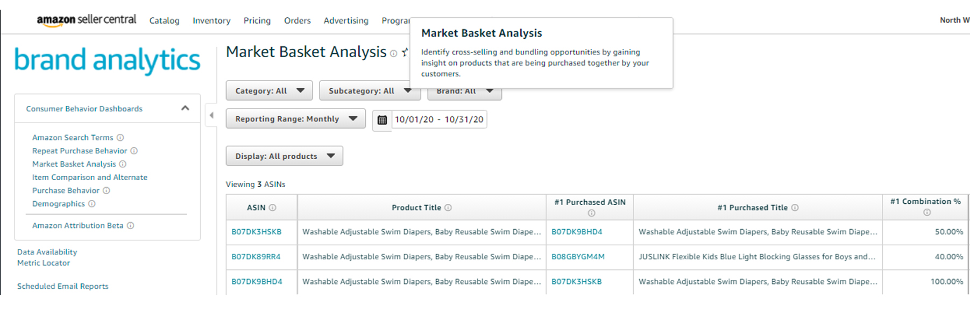The width and height of the screenshot is (970, 313).
Task: Click info icon beside Purchase Behavior
Action: click(107, 190)
